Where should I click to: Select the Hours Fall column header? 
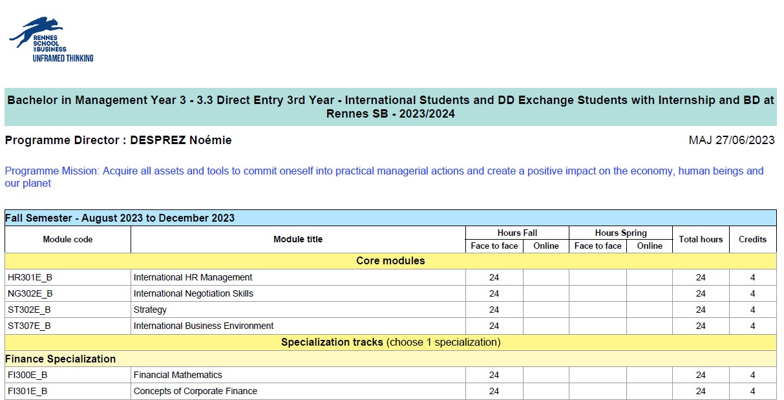click(517, 233)
